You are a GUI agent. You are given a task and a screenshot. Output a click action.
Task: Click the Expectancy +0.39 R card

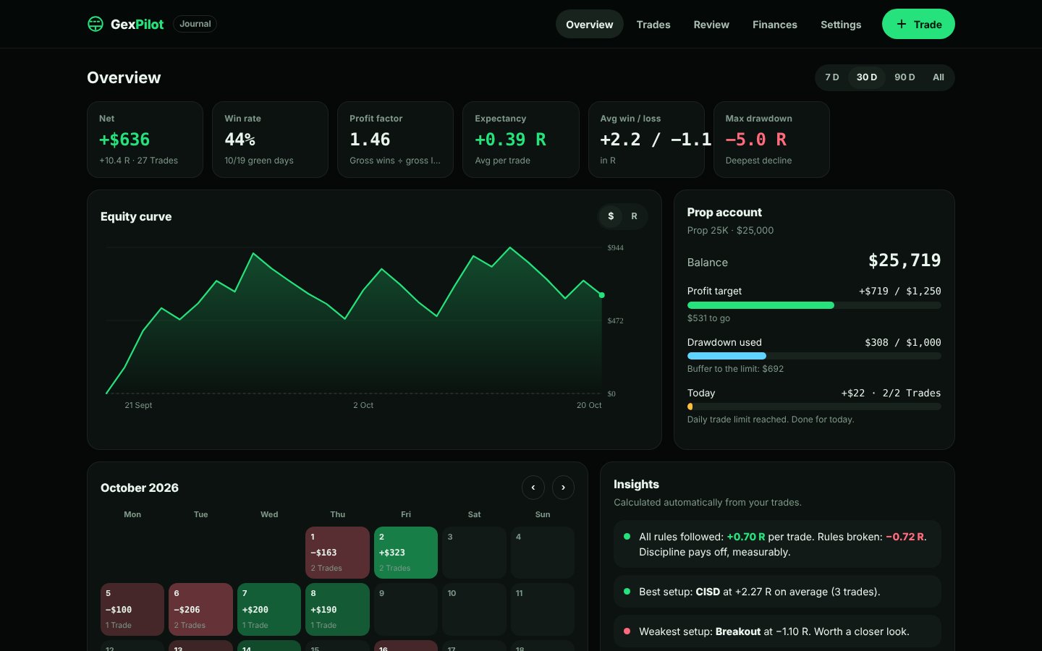coord(521,140)
